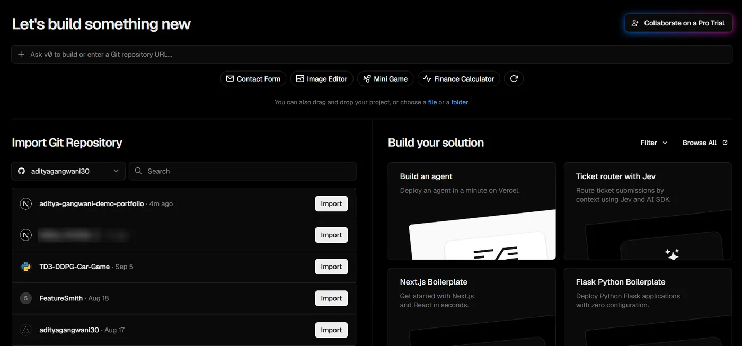The width and height of the screenshot is (742, 346).
Task: Focus the repository Search field
Action: point(243,171)
